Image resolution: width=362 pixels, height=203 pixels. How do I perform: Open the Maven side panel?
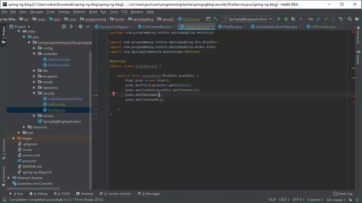pos(358,57)
